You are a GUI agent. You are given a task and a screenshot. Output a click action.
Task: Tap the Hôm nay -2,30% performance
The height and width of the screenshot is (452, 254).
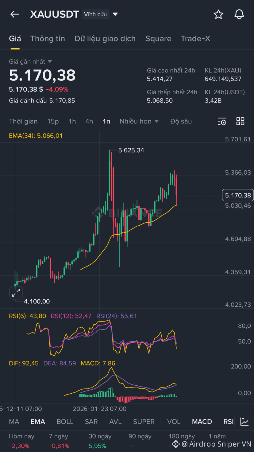(21, 441)
